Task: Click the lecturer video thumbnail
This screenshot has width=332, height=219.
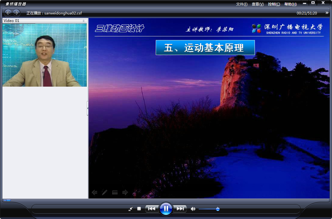Action: point(45,55)
